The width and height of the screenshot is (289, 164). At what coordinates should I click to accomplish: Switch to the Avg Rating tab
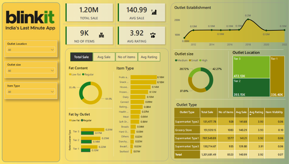149,57
